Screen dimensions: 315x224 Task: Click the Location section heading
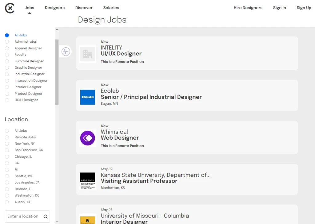coord(16,119)
